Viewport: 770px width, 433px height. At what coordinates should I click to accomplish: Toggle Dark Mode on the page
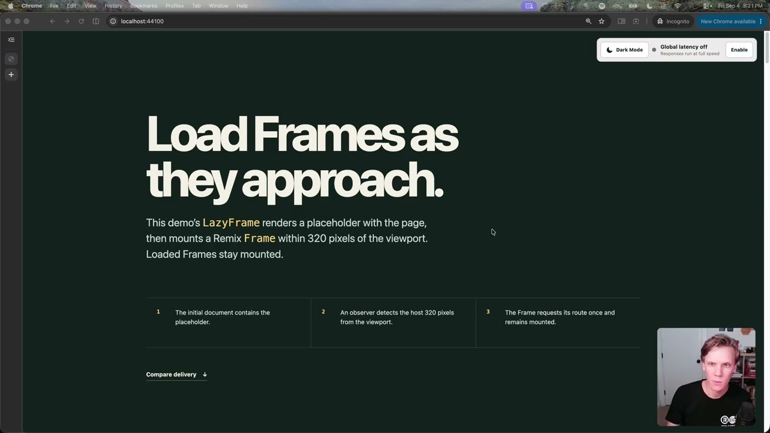tap(624, 50)
